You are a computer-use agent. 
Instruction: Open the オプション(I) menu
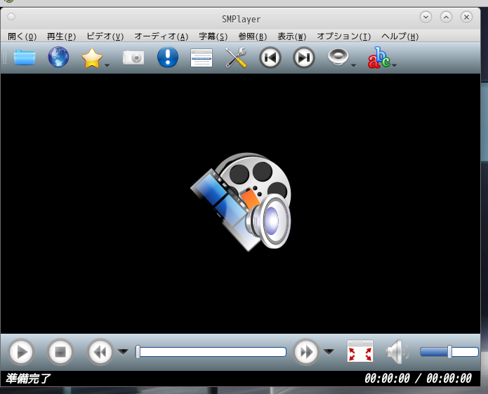pos(344,36)
